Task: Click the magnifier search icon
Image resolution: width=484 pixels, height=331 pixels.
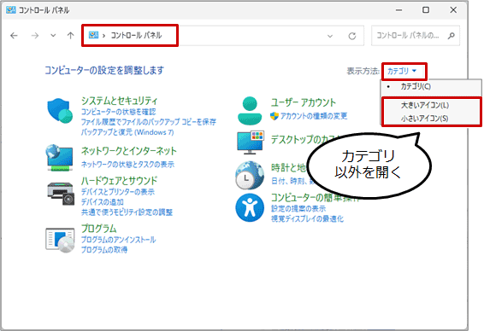Action: coord(452,36)
